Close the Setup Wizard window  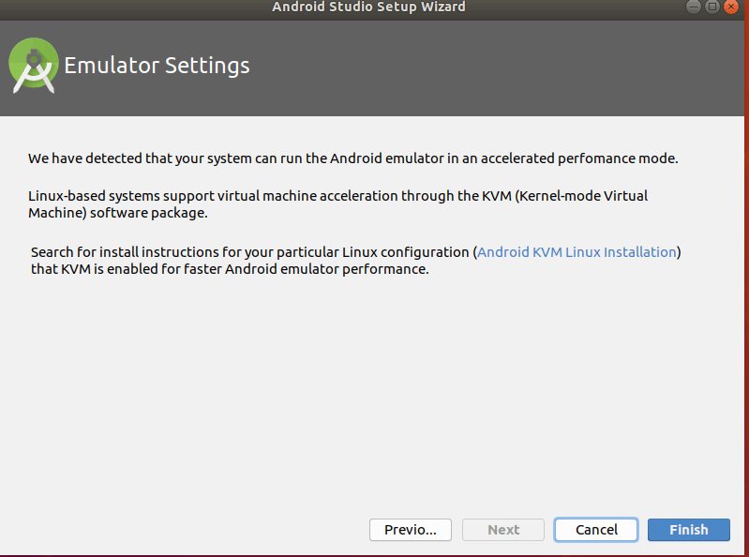tap(731, 7)
